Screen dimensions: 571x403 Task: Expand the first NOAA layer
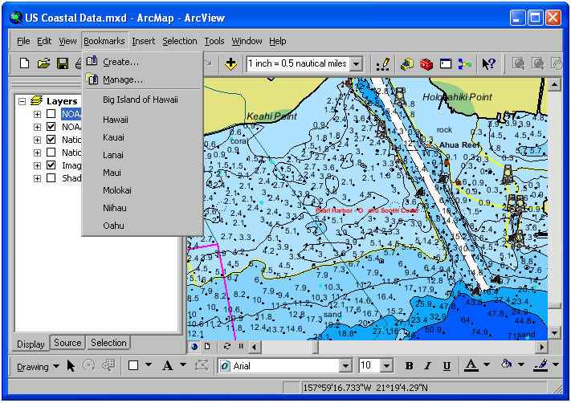(37, 114)
